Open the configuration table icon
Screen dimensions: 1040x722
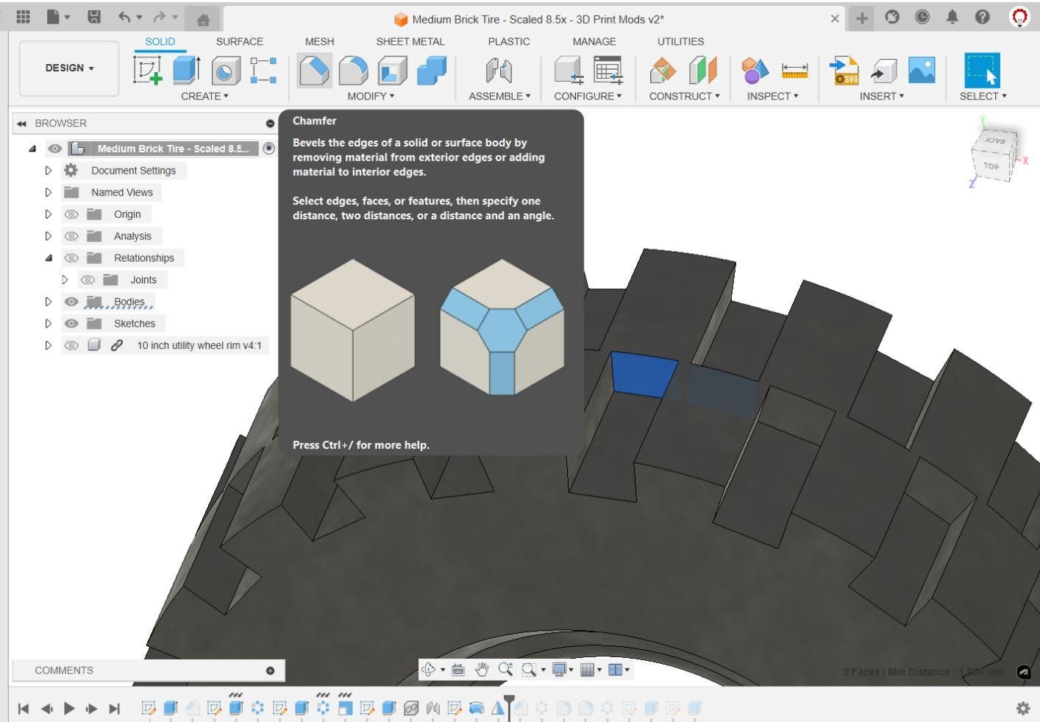click(608, 71)
